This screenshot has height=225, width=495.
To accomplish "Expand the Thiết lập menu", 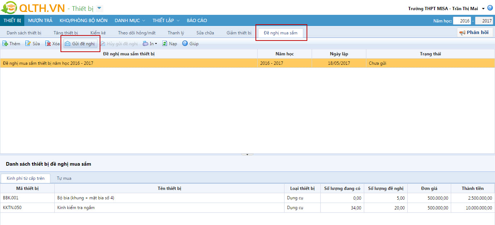I will tap(166, 21).
